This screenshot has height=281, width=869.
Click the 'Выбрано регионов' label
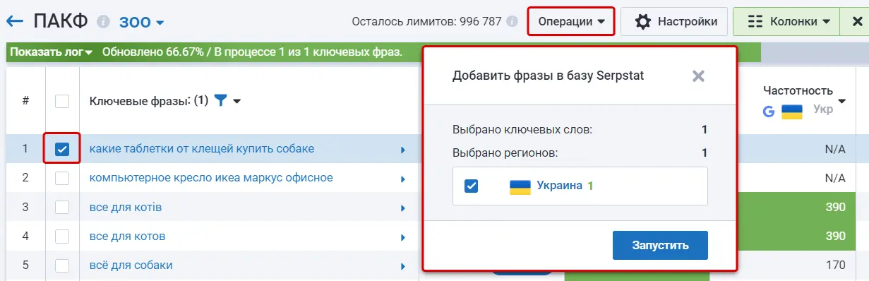(505, 153)
